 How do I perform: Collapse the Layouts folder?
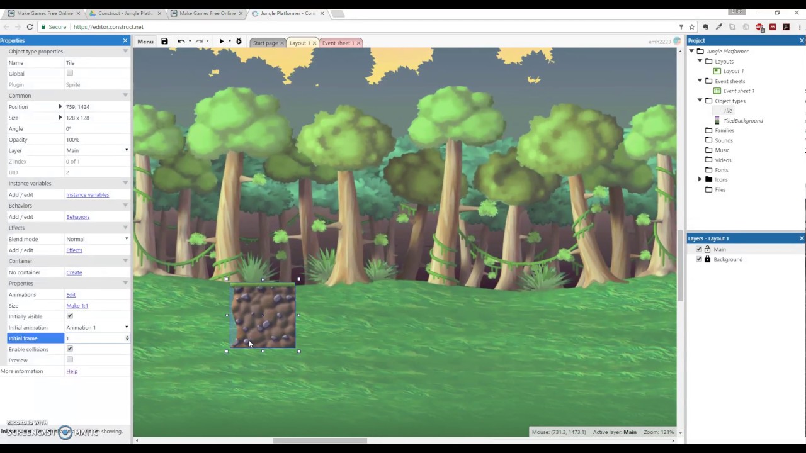[x=700, y=61]
